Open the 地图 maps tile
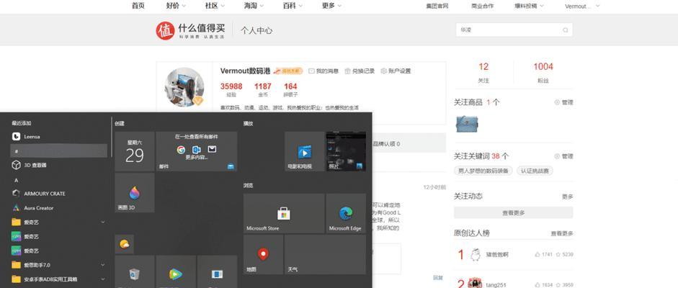Screen dimensions: 678x288 (263, 254)
